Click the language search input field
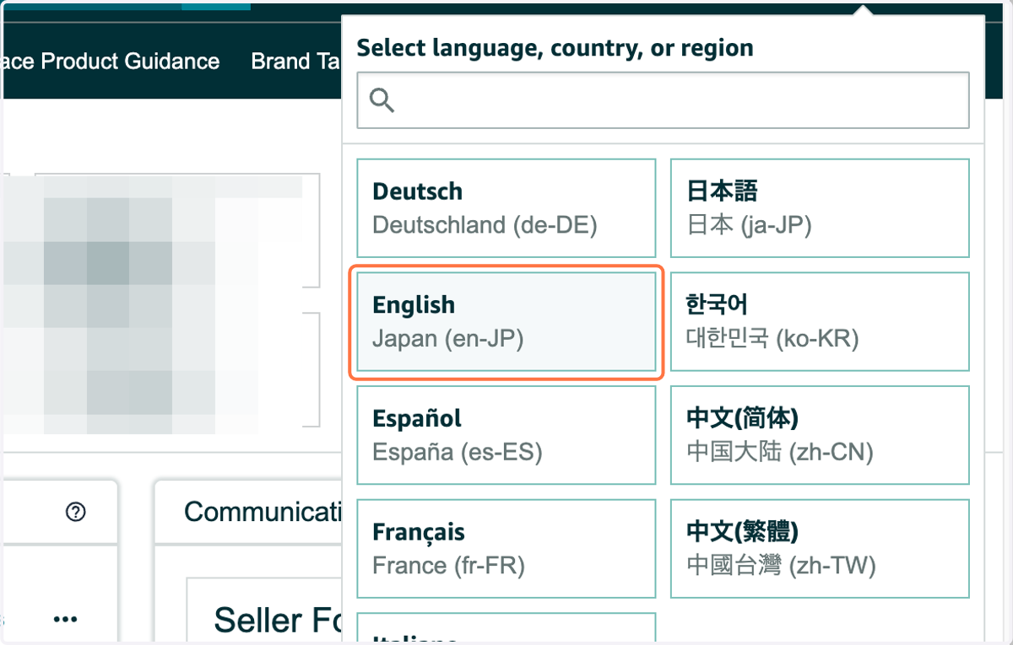This screenshot has height=645, width=1013. coord(663,100)
